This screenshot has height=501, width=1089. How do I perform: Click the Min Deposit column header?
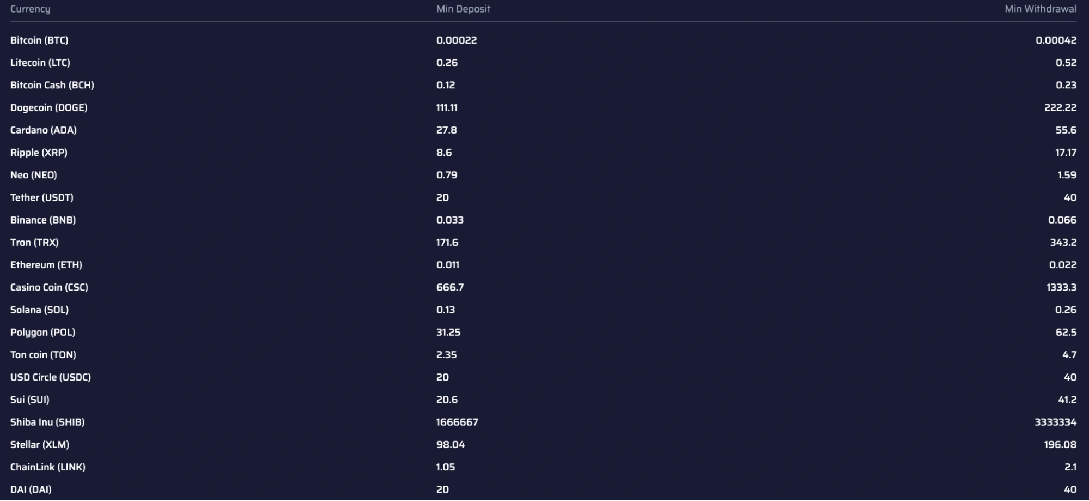[463, 9]
